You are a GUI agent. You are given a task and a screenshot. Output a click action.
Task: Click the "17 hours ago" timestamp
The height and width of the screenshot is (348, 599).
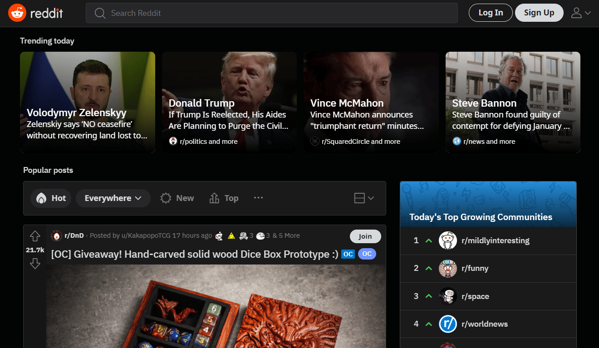coord(192,235)
